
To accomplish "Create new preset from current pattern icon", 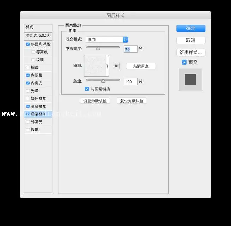I will [117, 65].
